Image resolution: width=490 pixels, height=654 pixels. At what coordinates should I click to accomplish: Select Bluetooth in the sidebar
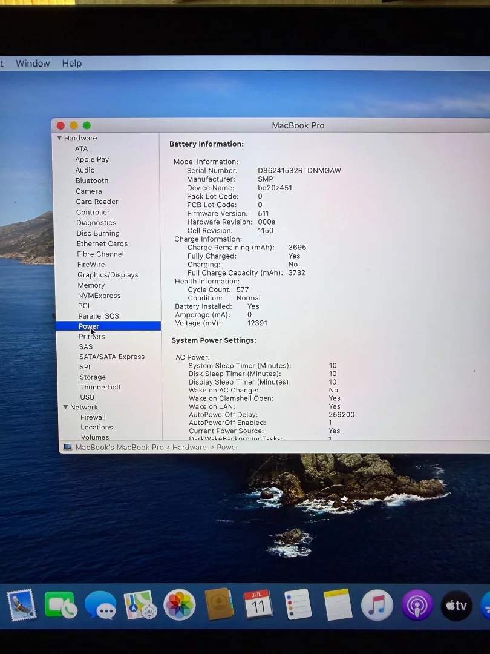[92, 180]
